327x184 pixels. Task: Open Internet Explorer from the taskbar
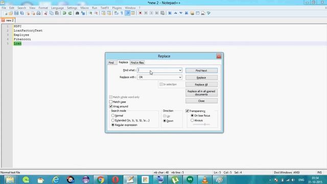click(x=56, y=179)
